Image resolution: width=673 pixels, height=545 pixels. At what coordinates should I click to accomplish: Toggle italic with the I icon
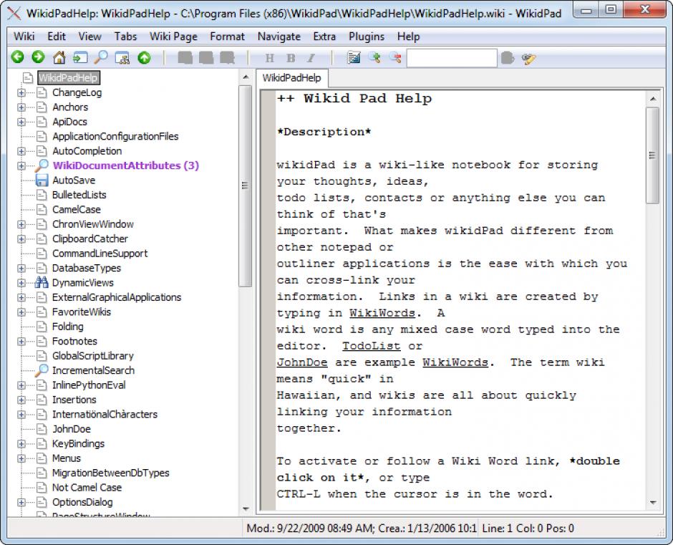[x=311, y=58]
